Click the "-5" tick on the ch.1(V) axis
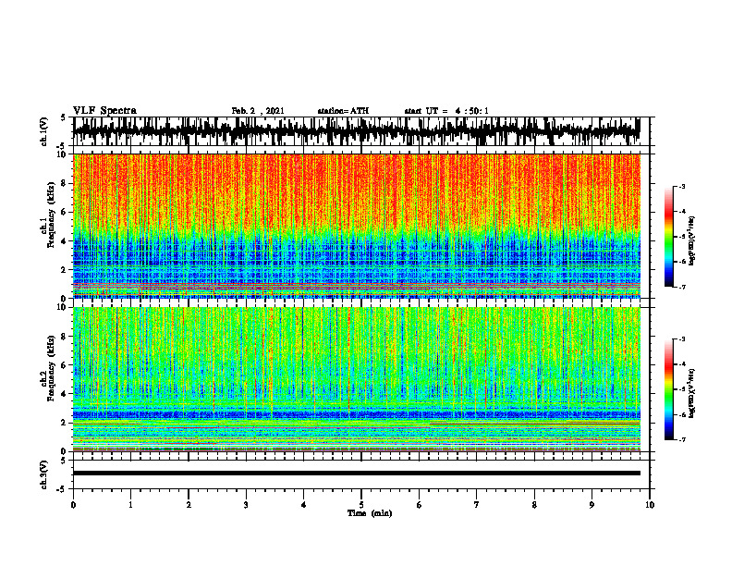The height and width of the screenshot is (566, 732). [x=61, y=146]
